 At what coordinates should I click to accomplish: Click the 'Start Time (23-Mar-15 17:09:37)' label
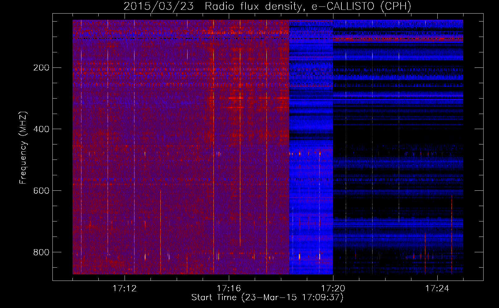pos(267,298)
